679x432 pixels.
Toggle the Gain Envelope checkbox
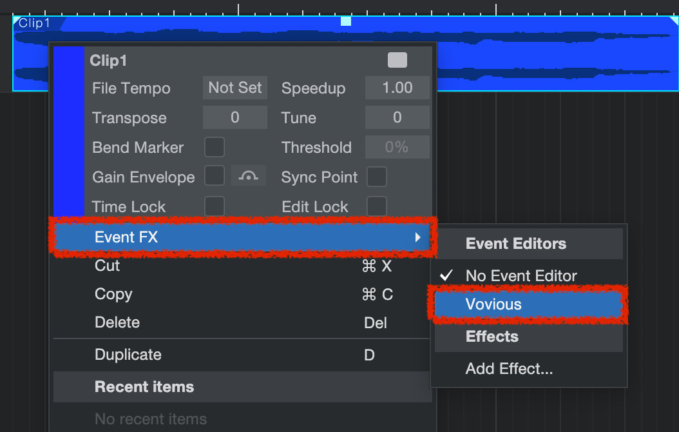[x=215, y=176]
